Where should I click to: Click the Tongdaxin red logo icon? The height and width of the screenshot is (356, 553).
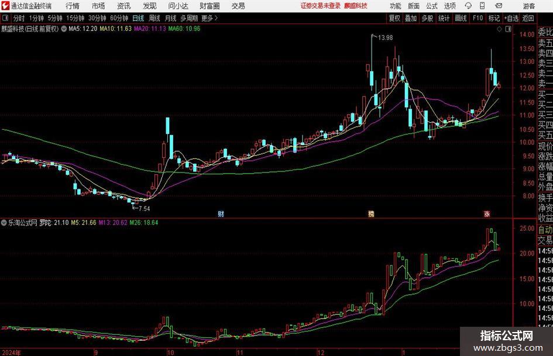(x=5, y=6)
